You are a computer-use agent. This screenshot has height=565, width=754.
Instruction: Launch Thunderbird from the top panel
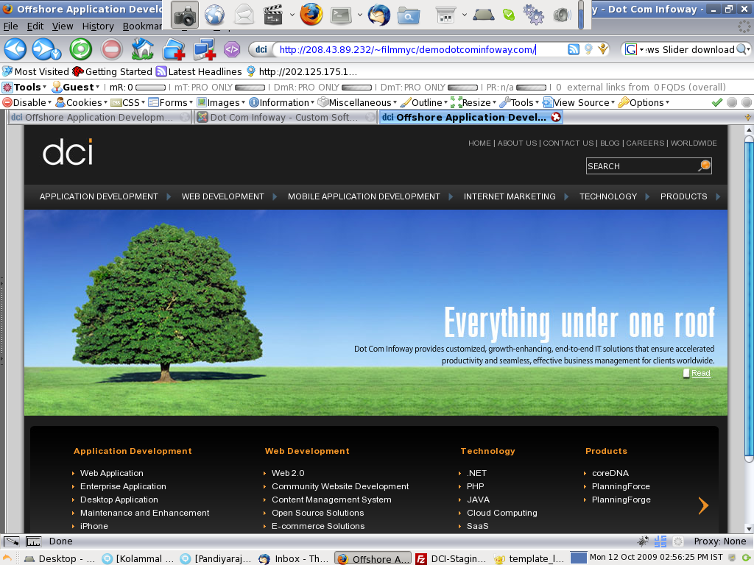379,15
